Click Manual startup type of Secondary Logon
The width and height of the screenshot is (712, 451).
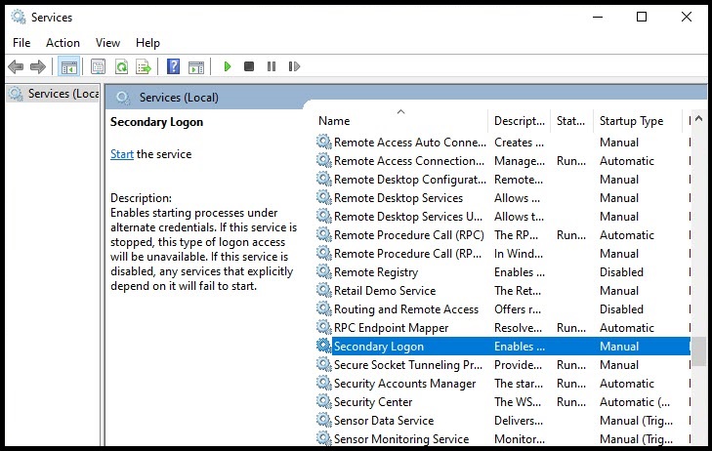[x=619, y=347]
